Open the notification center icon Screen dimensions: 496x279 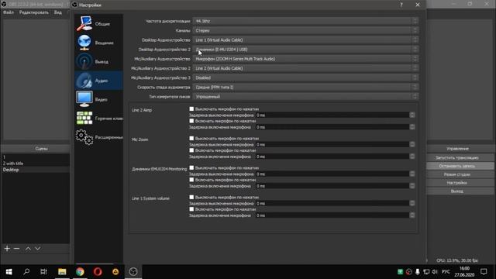pyautogui.click(x=484, y=272)
